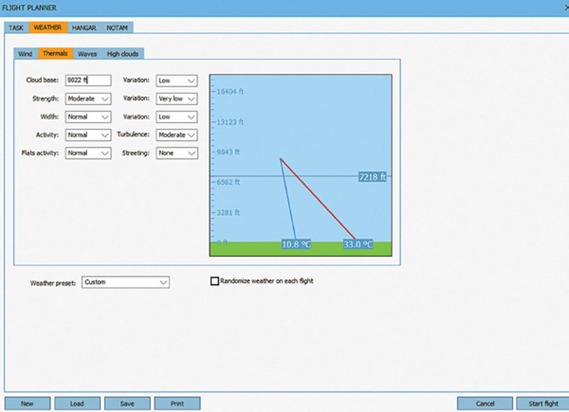
Task: Expand the Activity dropdown
Action: pyautogui.click(x=88, y=135)
